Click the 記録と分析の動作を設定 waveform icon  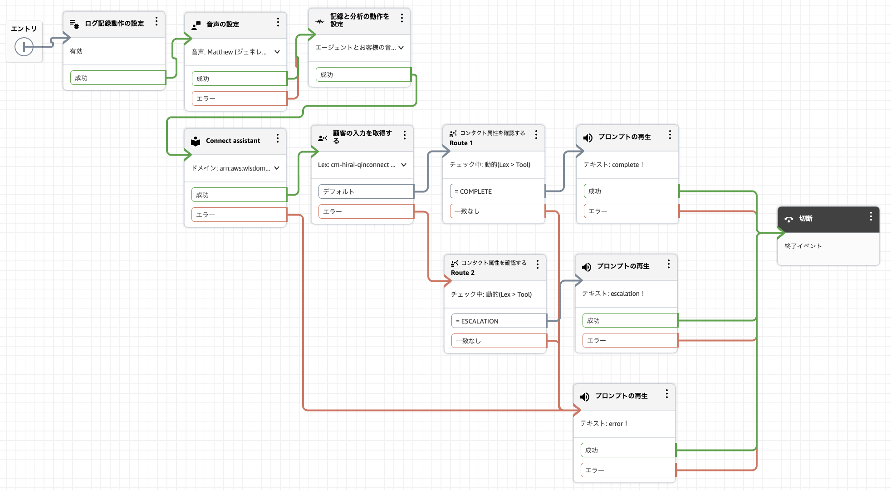point(320,21)
